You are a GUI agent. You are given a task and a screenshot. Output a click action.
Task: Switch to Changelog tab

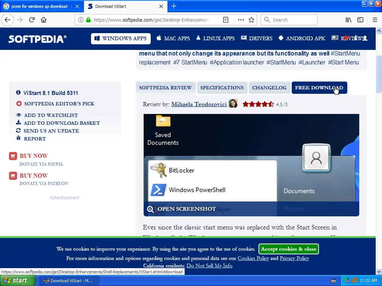pos(269,88)
